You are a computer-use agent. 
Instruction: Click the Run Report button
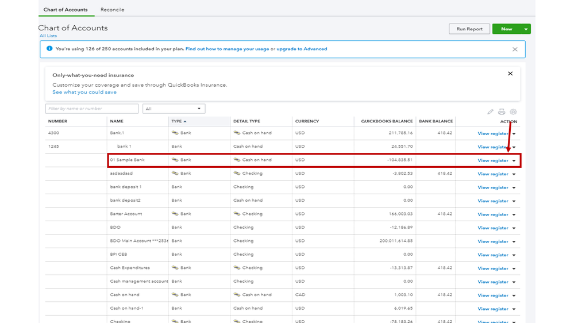[469, 29]
